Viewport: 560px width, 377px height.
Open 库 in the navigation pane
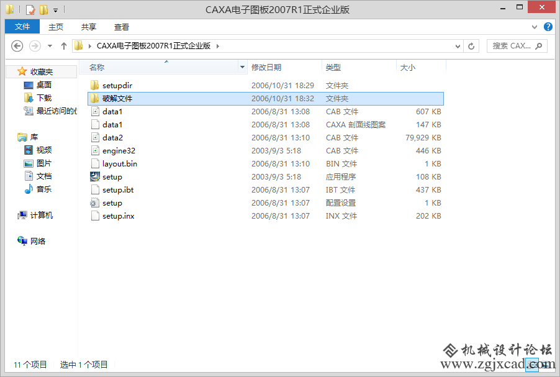34,137
